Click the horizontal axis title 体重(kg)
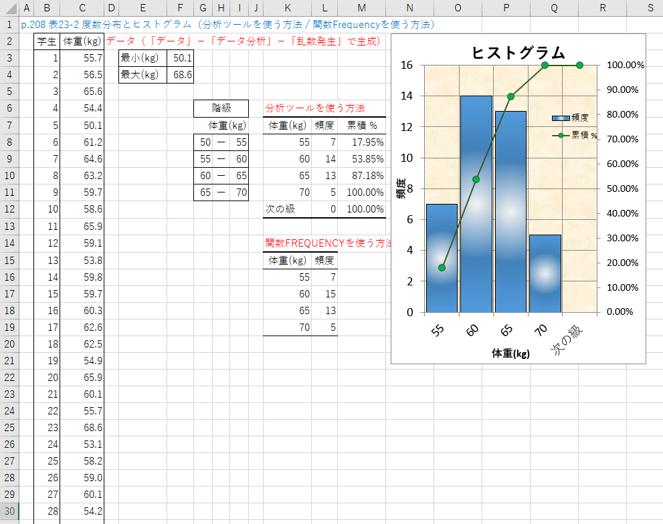Screen dimensions: 663x524 [x=510, y=354]
